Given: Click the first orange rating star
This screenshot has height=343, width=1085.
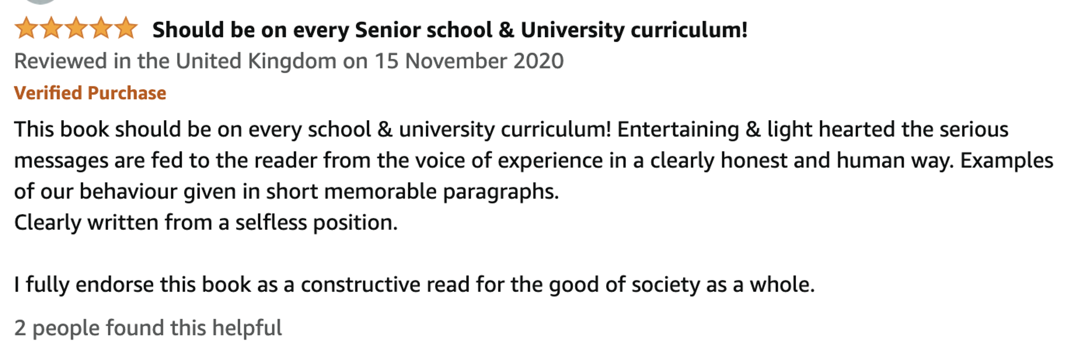Looking at the screenshot, I should (x=26, y=28).
